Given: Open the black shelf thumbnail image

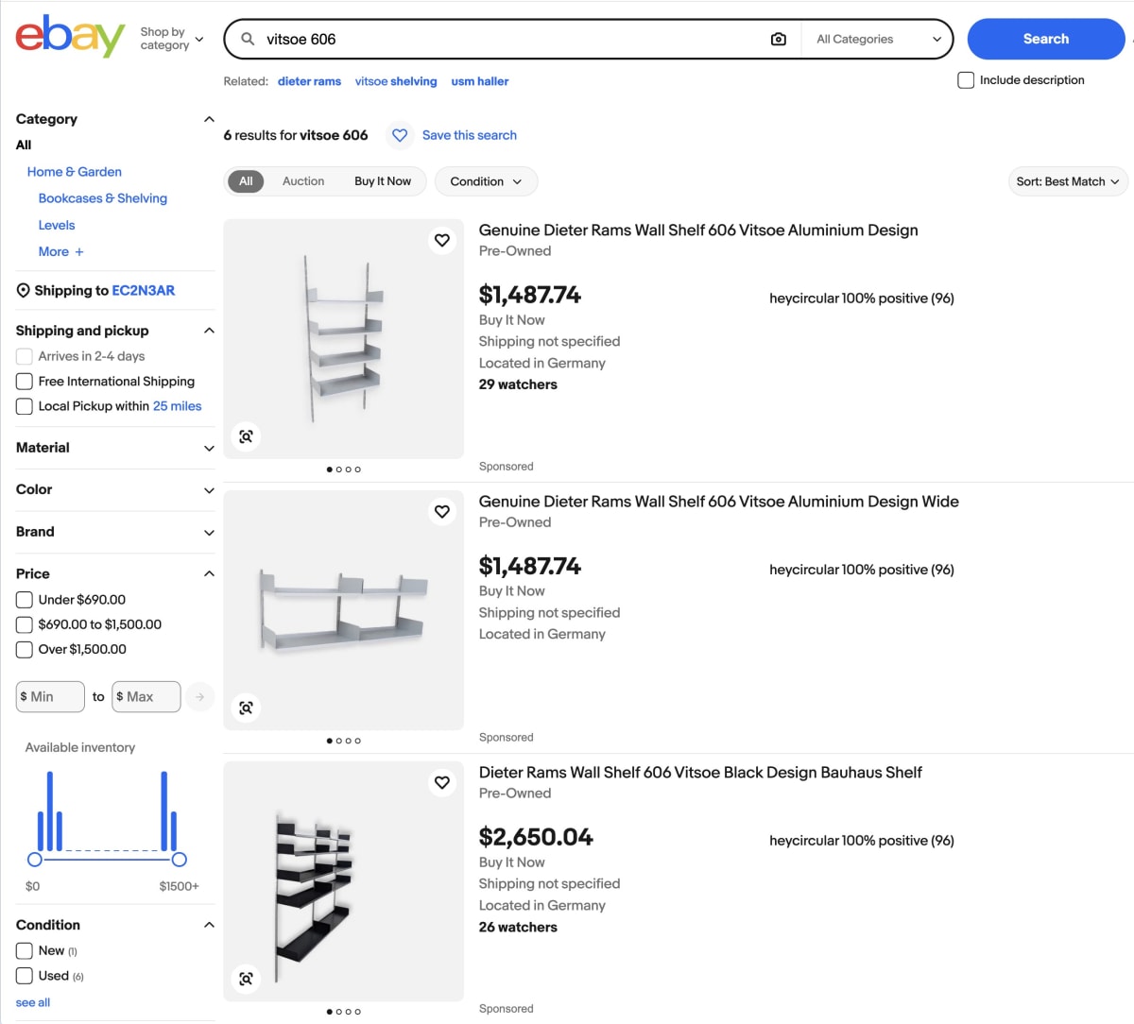Looking at the screenshot, I should [x=344, y=881].
